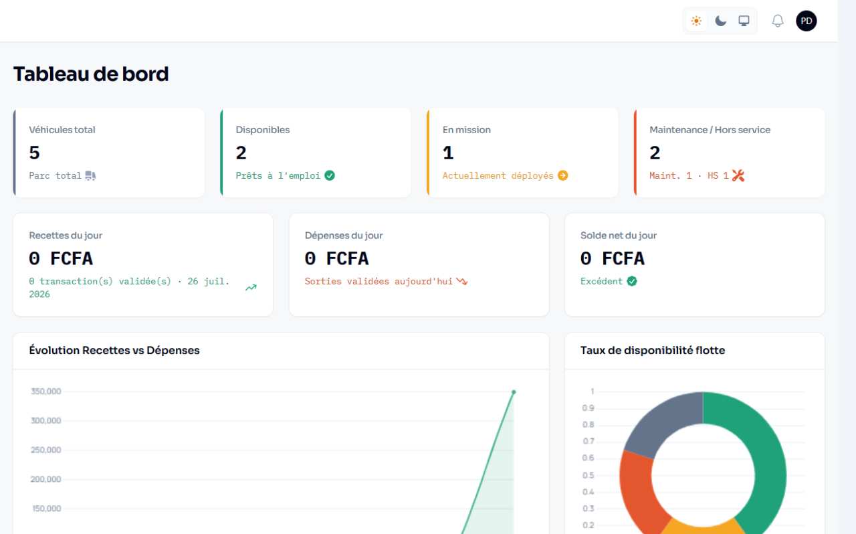Open the En mission card
856x534 pixels.
(x=522, y=153)
